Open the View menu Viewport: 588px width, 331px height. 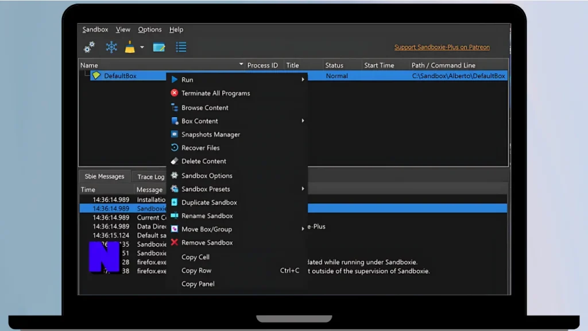(x=123, y=29)
